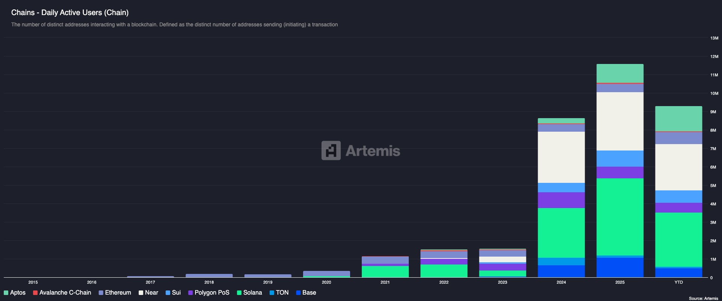722x301 pixels.
Task: Select the Near segment of the 2024 bar
Action: tap(561, 157)
